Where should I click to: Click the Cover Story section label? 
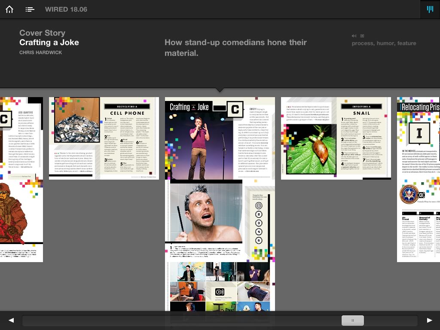tap(42, 33)
